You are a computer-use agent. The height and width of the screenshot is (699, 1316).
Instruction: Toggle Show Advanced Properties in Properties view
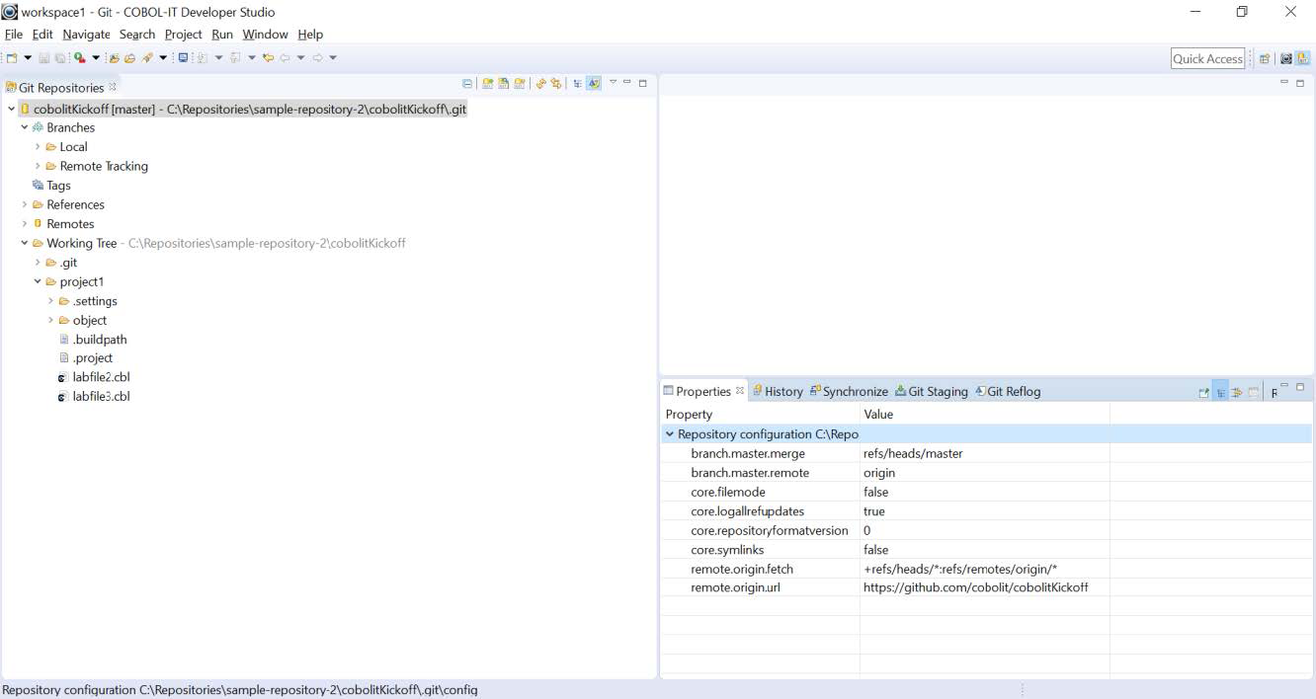coord(1236,392)
